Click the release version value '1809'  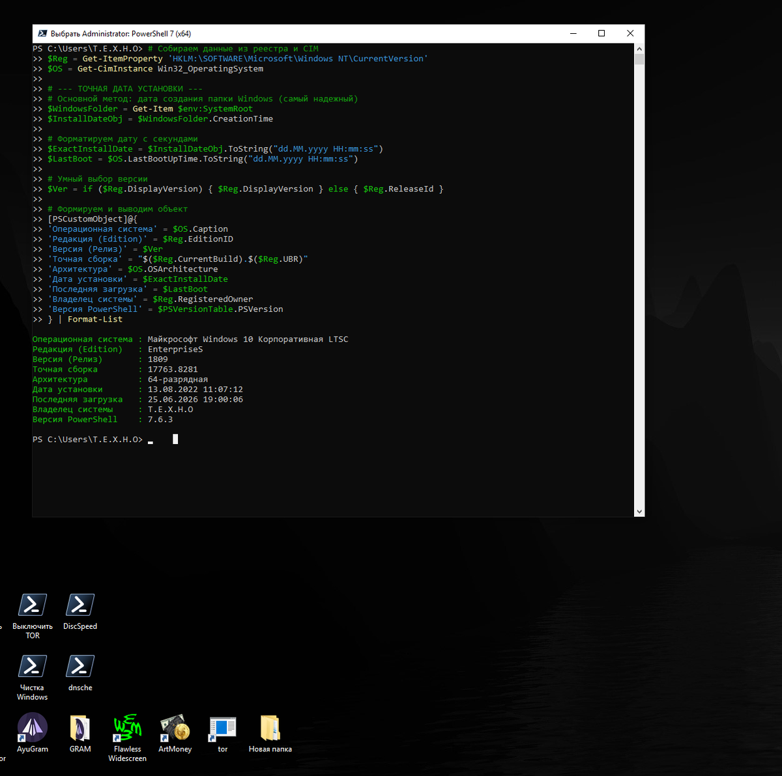(x=158, y=359)
